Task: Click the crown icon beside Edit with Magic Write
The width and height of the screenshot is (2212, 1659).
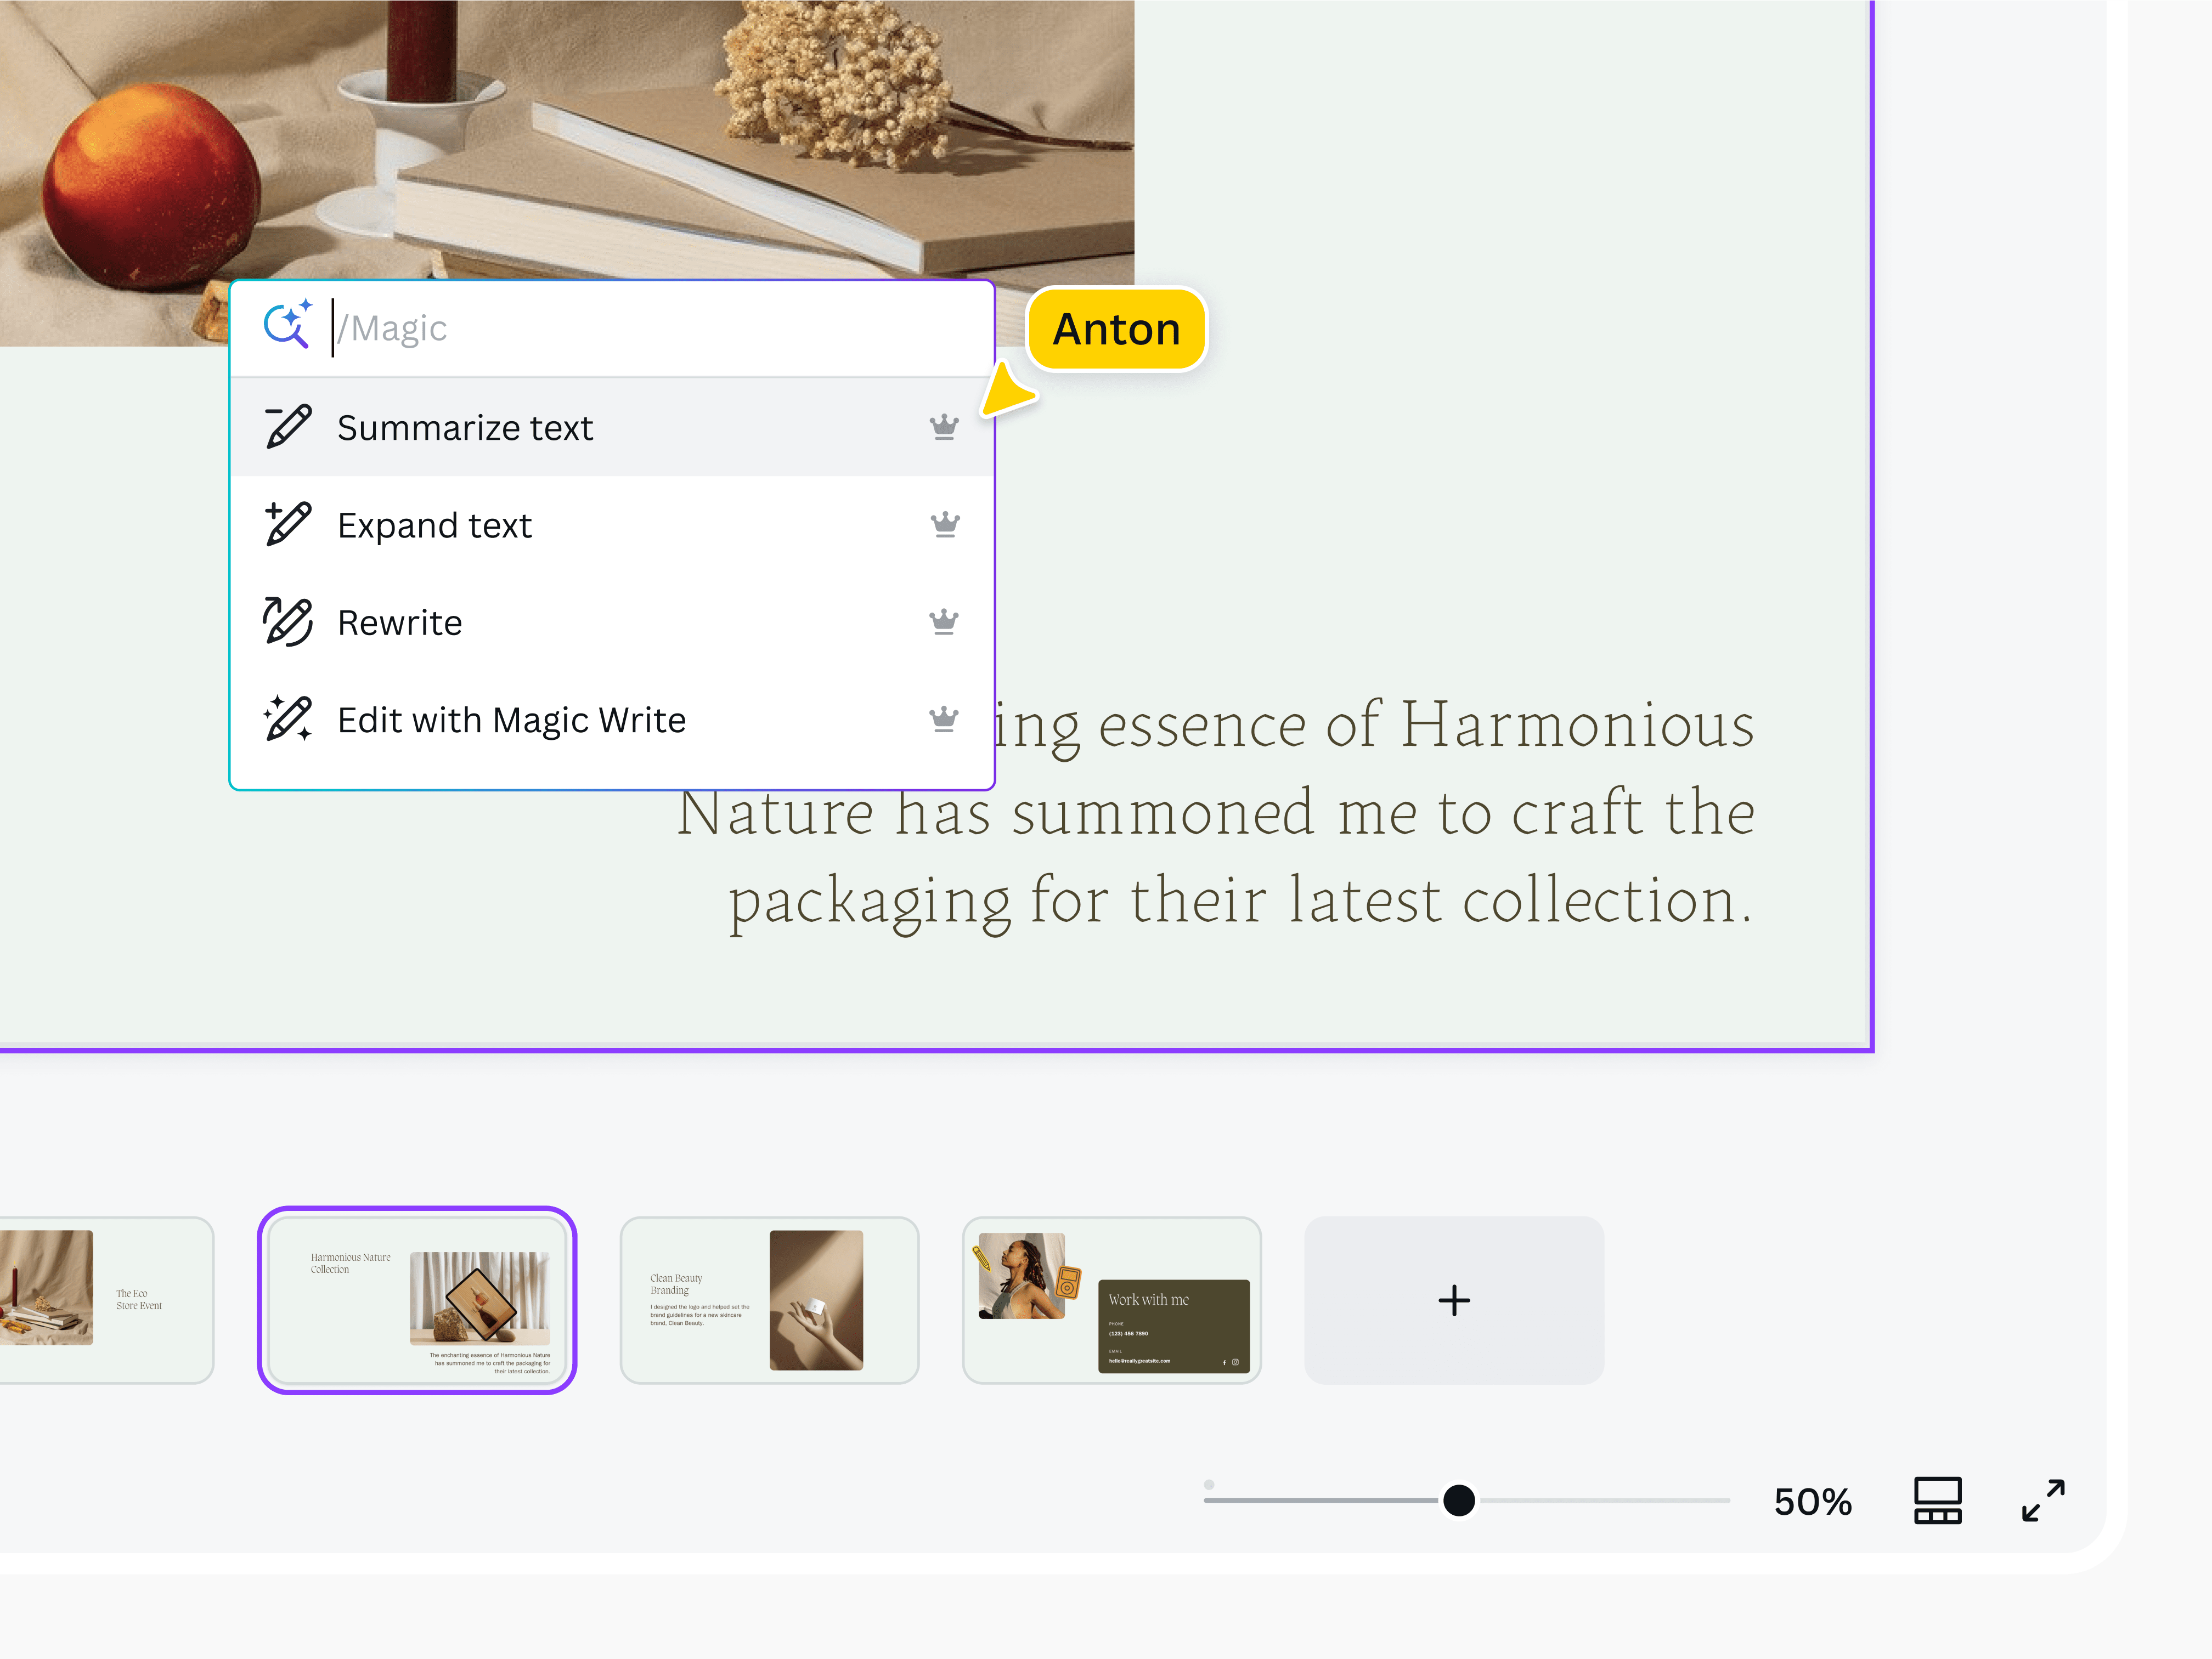Action: coord(944,717)
